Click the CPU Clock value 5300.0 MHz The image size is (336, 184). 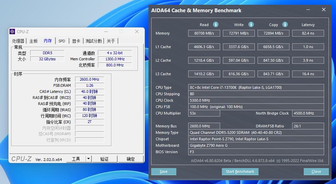[x=256, y=100]
